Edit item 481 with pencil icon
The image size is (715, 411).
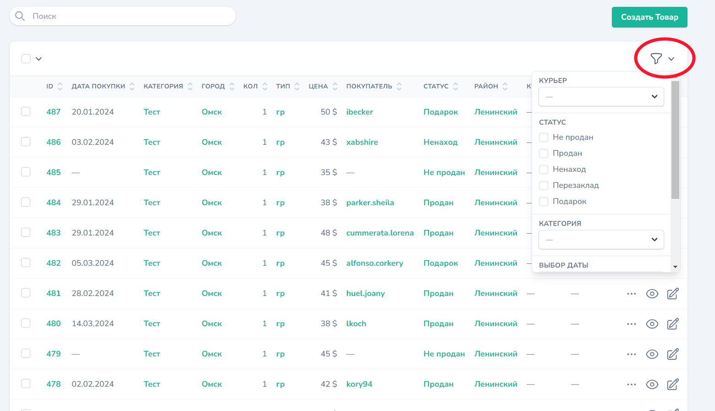coord(672,294)
